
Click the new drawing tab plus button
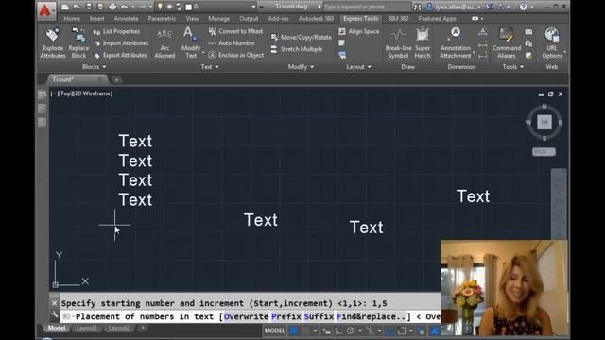point(116,79)
